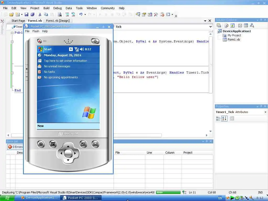
Task: Open the Undo history dropdown arrow
Action: [85, 15]
